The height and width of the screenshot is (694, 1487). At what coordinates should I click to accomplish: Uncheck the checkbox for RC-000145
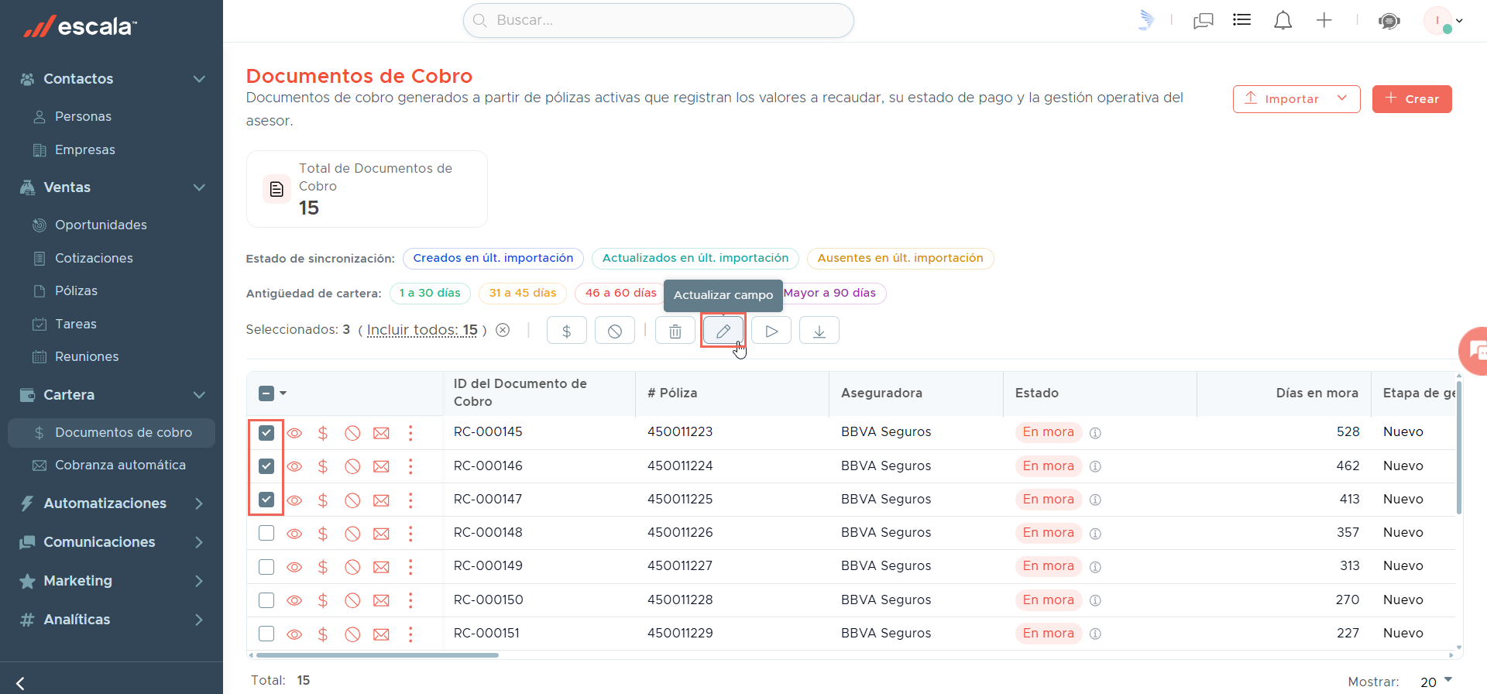pos(266,433)
